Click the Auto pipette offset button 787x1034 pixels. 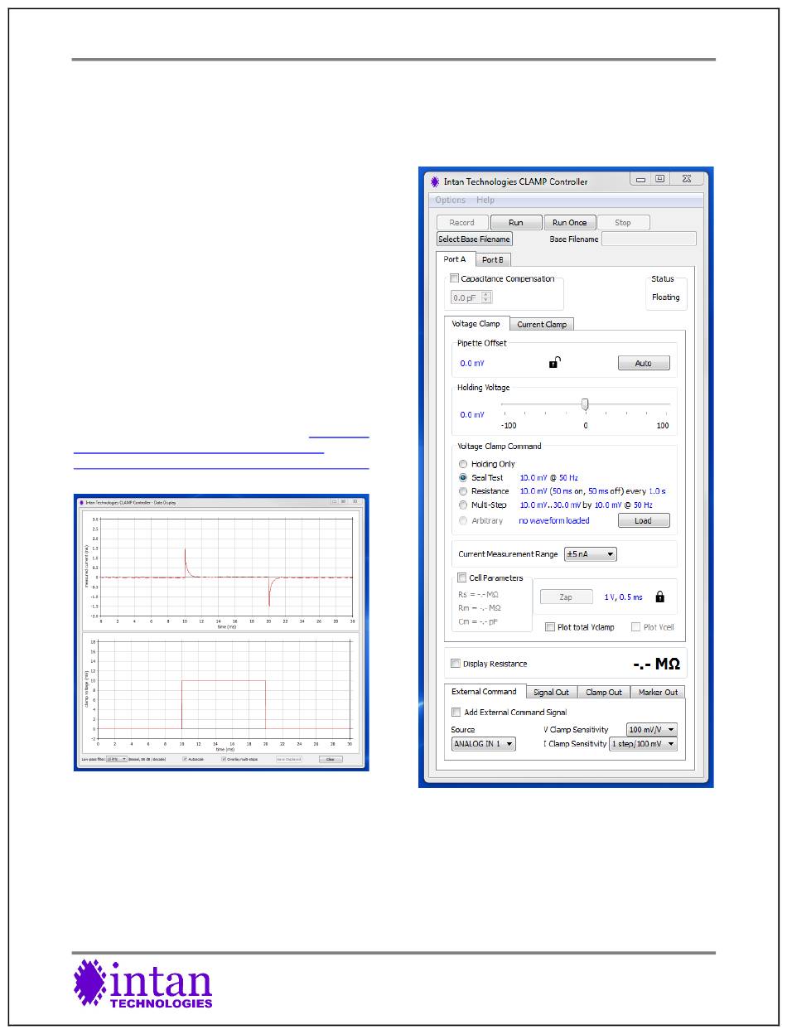point(644,364)
